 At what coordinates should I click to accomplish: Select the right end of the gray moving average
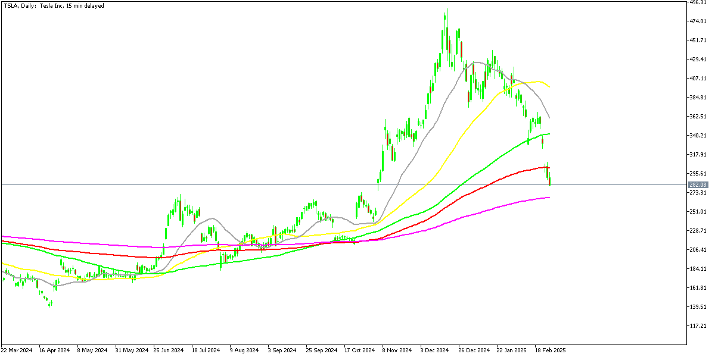point(549,117)
